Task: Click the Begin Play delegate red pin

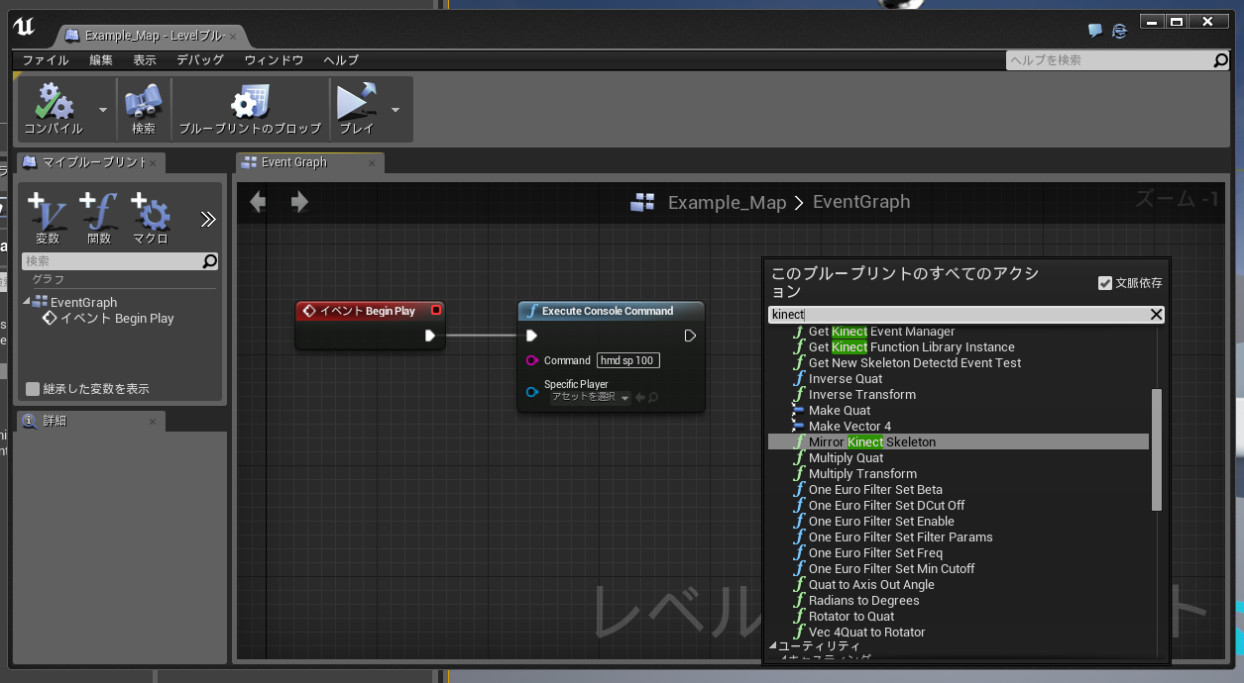Action: pos(436,311)
